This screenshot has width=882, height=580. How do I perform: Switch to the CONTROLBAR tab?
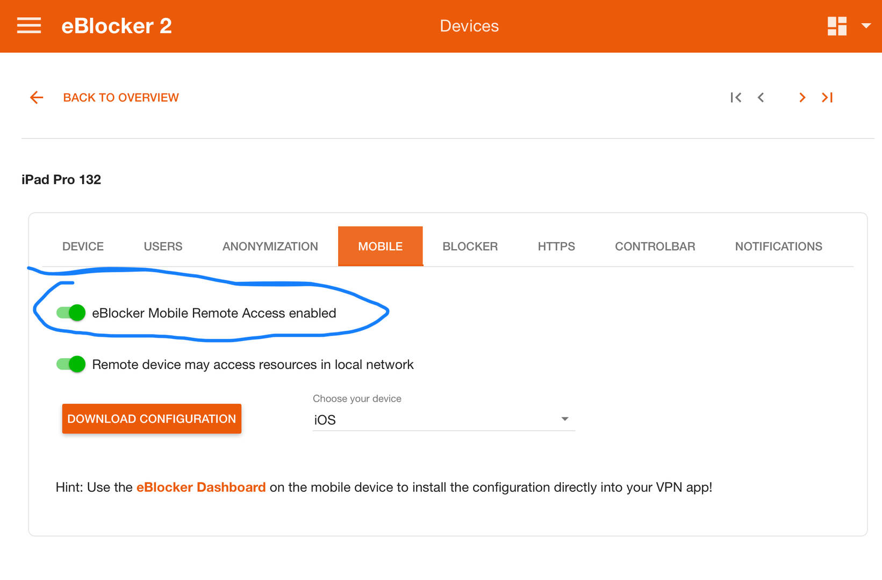pyautogui.click(x=655, y=247)
